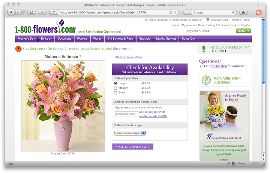Click sending outside the US? link
This screenshot has height=173, width=270.
[153, 116]
